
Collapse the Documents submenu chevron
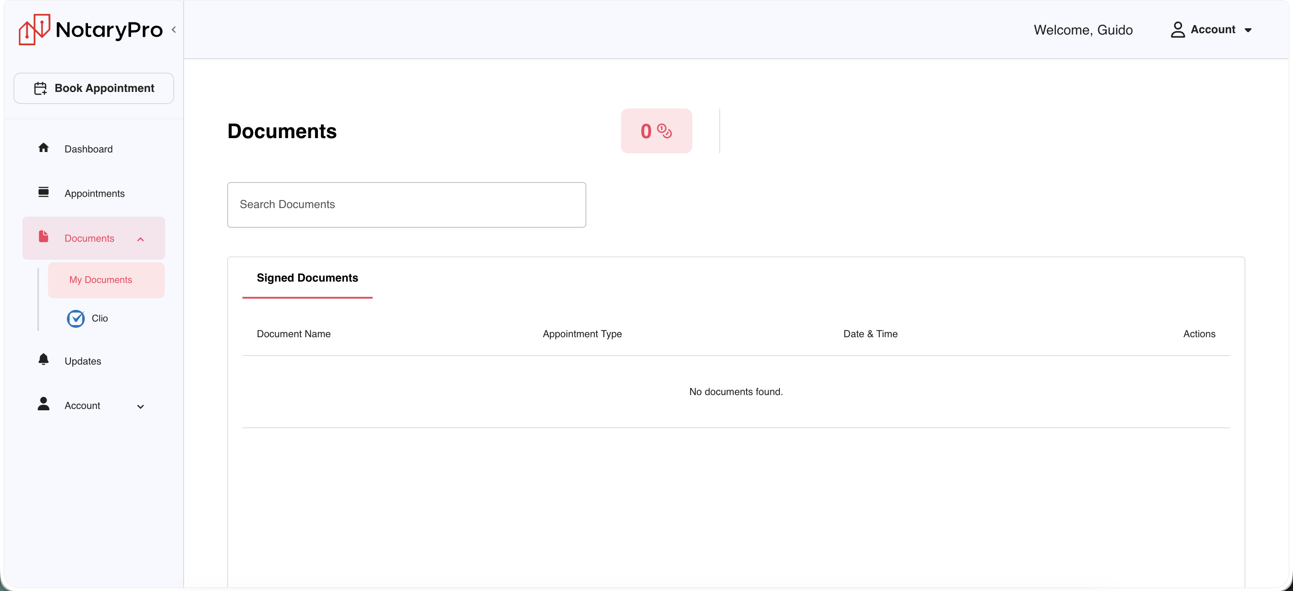[x=141, y=239]
